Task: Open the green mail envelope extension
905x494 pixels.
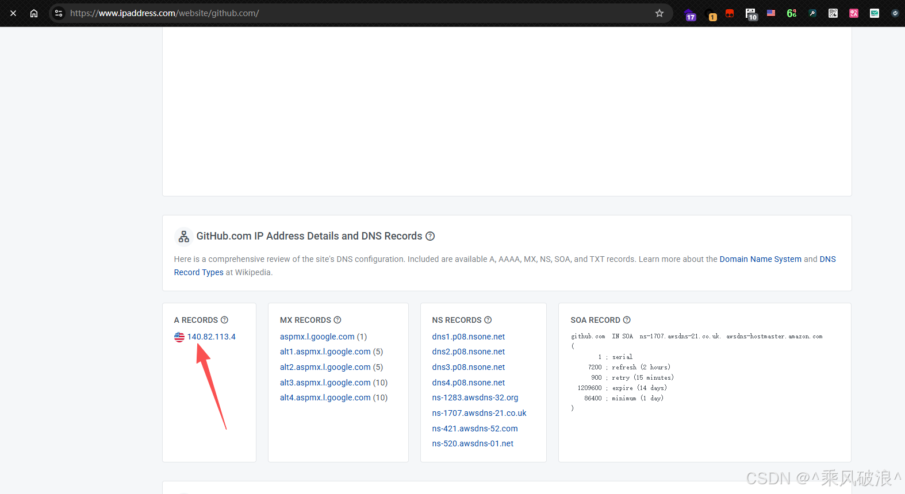Action: coord(875,13)
